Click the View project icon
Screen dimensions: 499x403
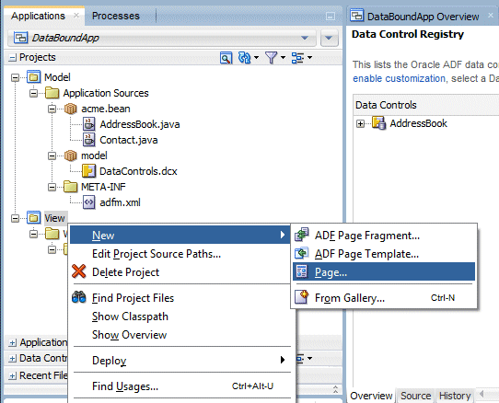coord(33,218)
